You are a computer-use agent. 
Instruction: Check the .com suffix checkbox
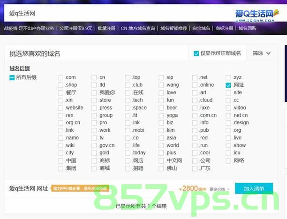pyautogui.click(x=60, y=78)
